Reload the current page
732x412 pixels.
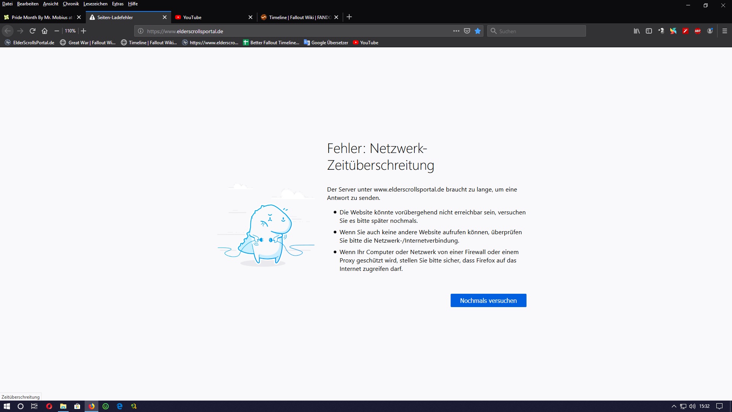[32, 31]
